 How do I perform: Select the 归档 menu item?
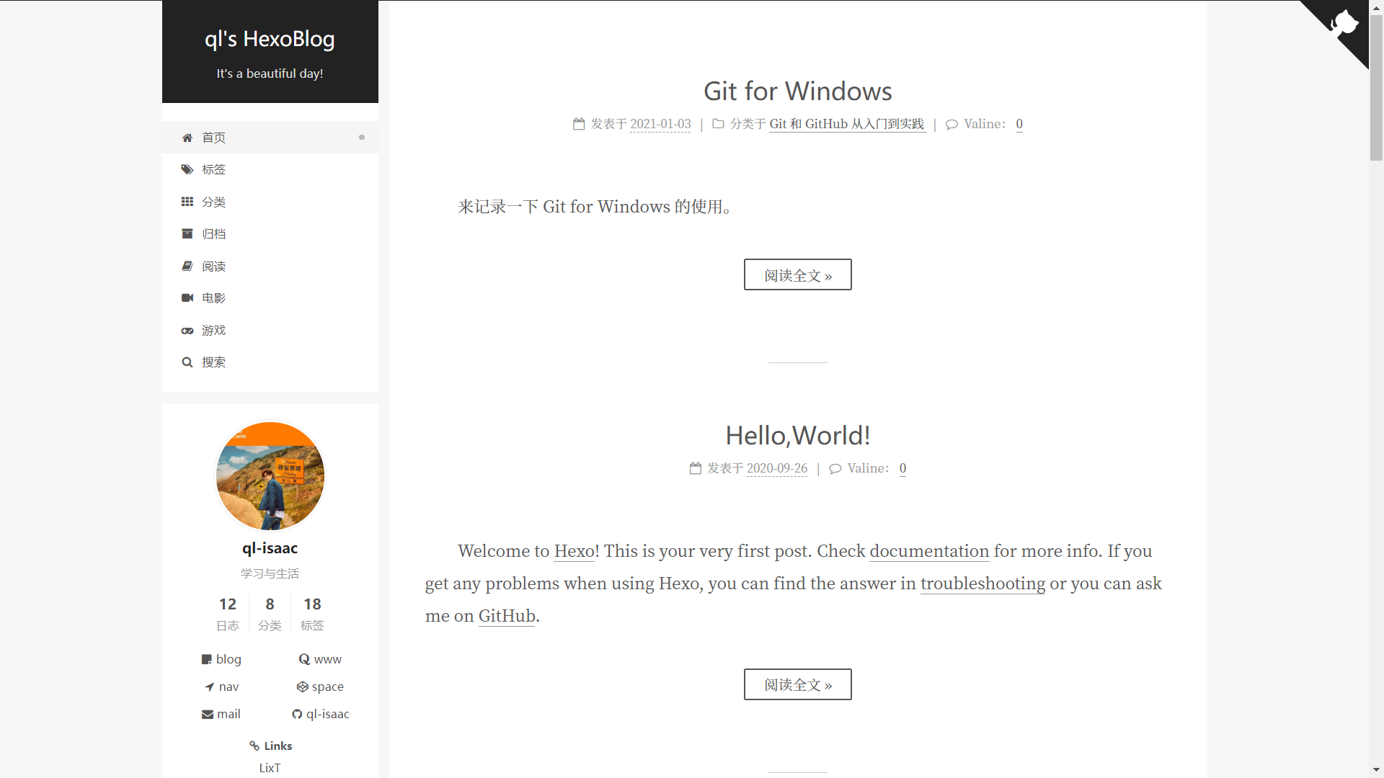tap(270, 233)
